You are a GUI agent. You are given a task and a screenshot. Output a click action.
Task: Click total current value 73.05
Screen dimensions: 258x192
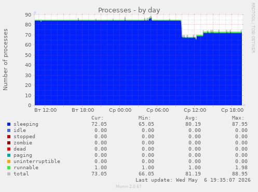[x=99, y=174]
